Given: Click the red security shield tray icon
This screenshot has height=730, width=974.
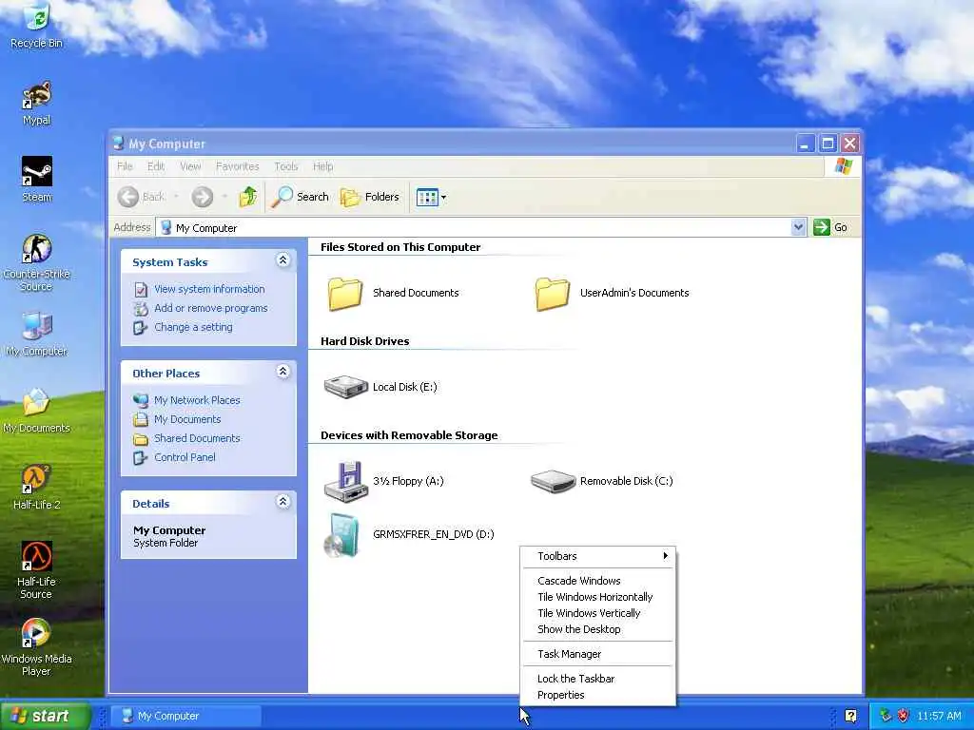Looking at the screenshot, I should pyautogui.click(x=903, y=717).
